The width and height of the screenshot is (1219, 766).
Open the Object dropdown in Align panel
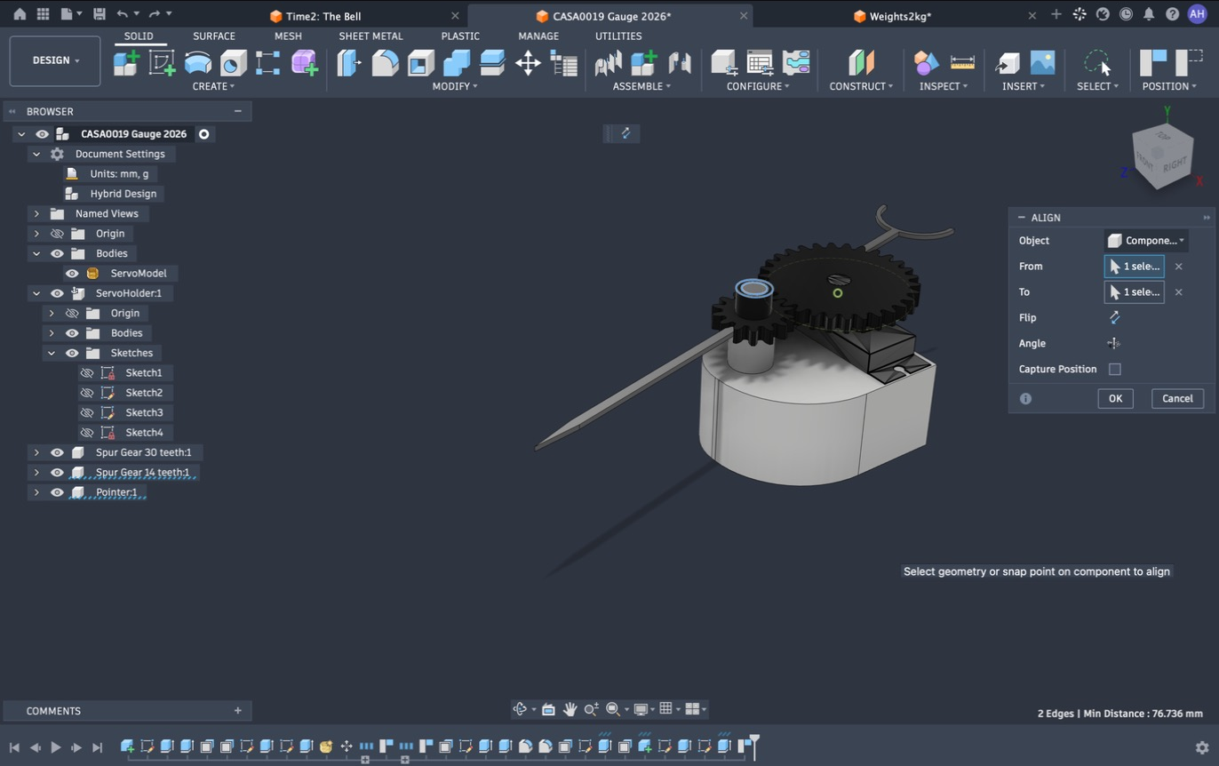coord(1146,241)
